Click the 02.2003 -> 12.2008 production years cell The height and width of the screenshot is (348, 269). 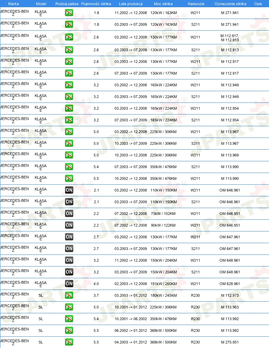131,284
